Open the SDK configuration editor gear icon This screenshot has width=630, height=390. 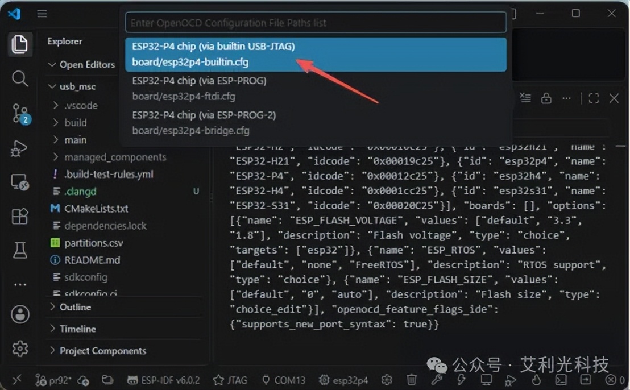387,379
